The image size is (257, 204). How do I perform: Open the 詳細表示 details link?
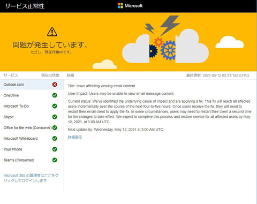(x=75, y=137)
